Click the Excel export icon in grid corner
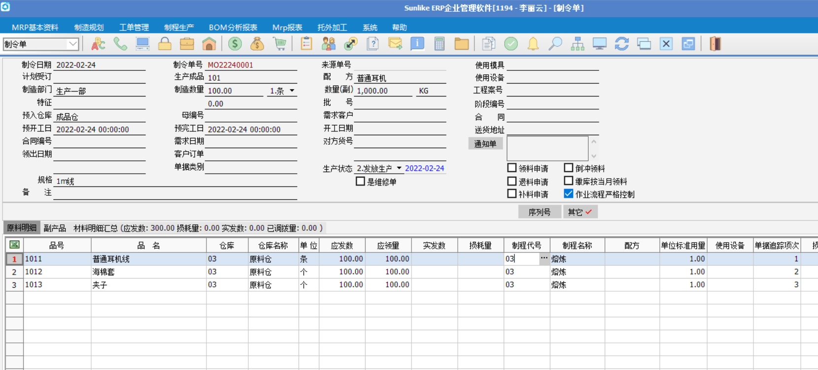This screenshot has width=818, height=370. [x=14, y=245]
